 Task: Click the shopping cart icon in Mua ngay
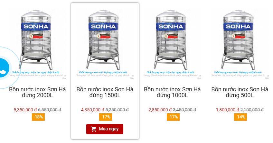pos(94,129)
